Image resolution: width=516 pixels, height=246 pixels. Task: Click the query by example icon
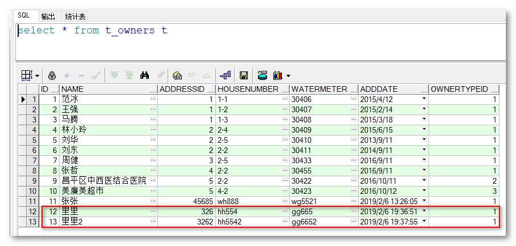click(177, 75)
